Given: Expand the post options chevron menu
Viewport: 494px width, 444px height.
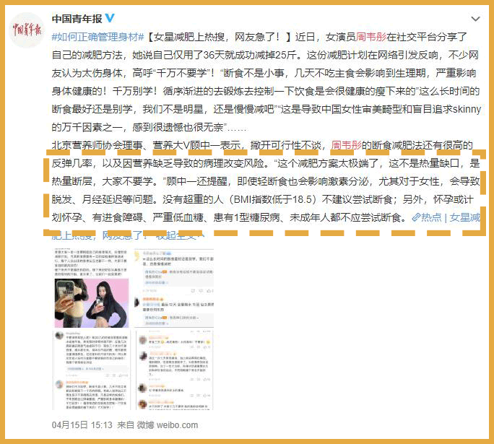Looking at the screenshot, I should tap(475, 19).
